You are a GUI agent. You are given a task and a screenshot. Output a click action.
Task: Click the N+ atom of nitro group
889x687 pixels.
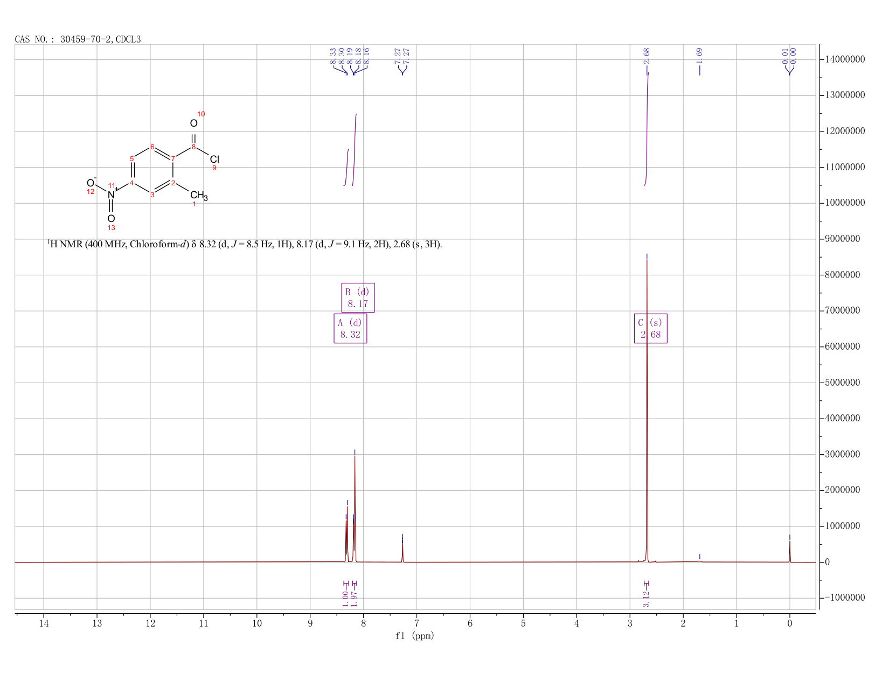point(112,195)
